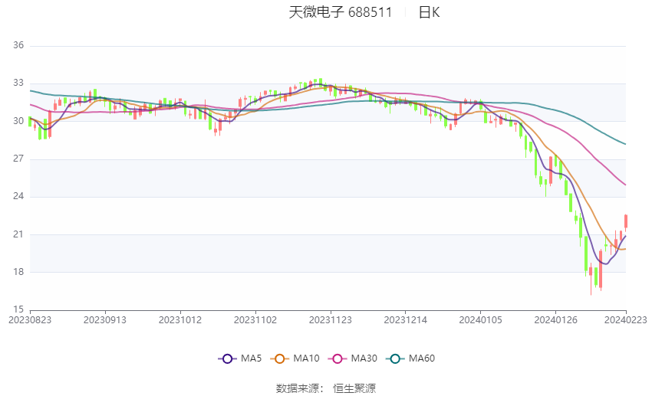
Task: Toggle the MA5 legend series
Action: coord(240,358)
